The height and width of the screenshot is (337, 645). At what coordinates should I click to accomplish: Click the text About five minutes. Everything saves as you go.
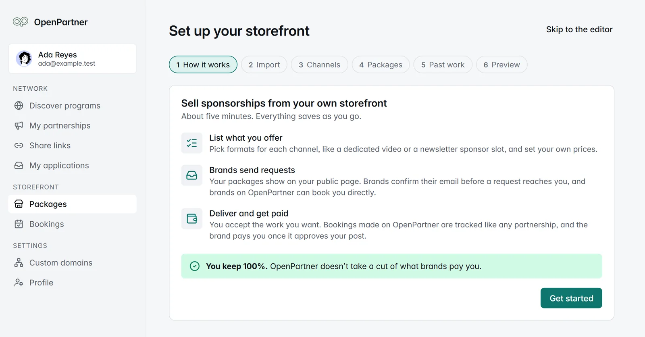tap(271, 116)
